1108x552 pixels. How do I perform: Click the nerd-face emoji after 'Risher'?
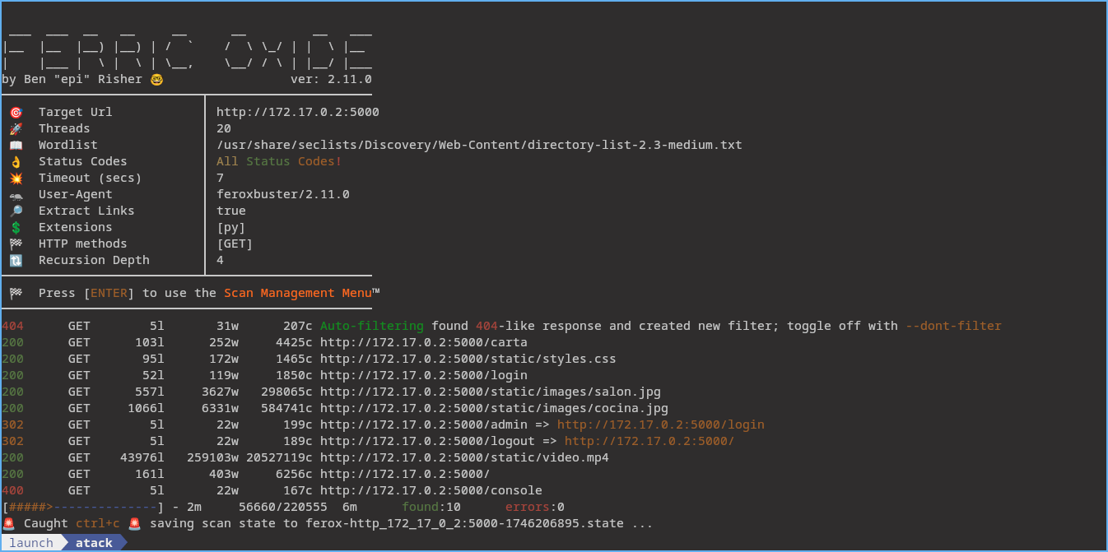click(x=156, y=80)
